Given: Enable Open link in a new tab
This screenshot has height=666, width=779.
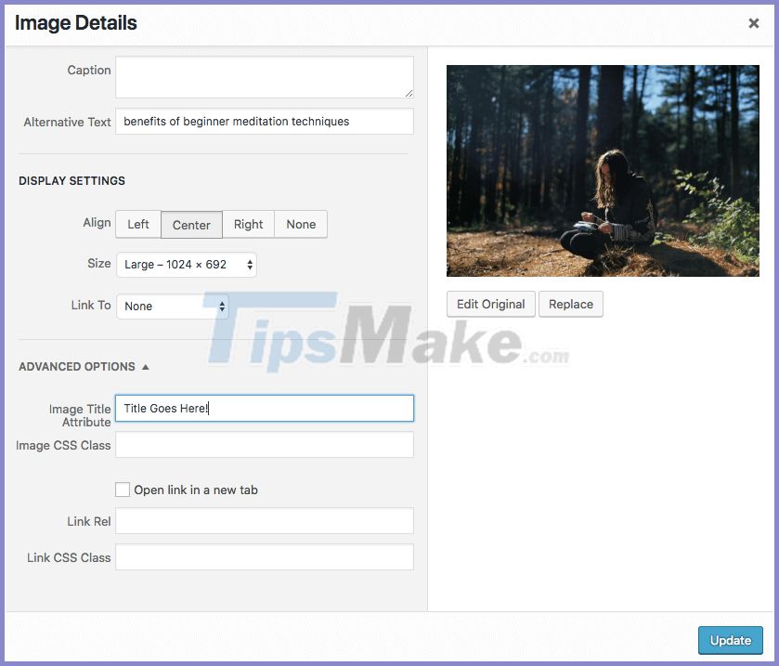Looking at the screenshot, I should (x=122, y=490).
